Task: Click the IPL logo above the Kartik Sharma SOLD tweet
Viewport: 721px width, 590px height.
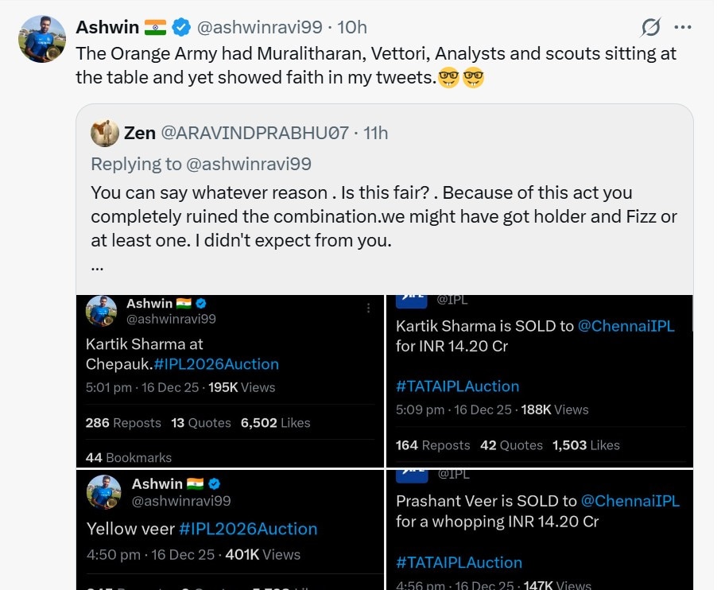Action: (x=412, y=297)
